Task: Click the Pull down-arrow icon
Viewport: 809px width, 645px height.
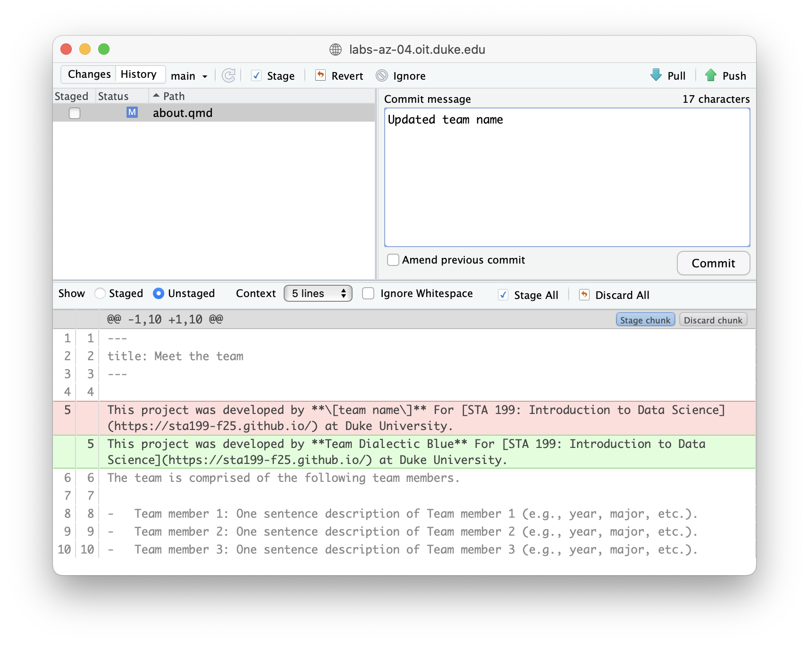Action: click(656, 75)
